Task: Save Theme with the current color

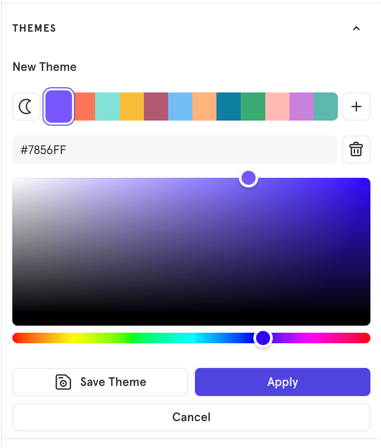Action: [100, 382]
